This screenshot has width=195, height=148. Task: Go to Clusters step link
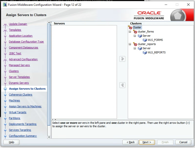point(14,71)
